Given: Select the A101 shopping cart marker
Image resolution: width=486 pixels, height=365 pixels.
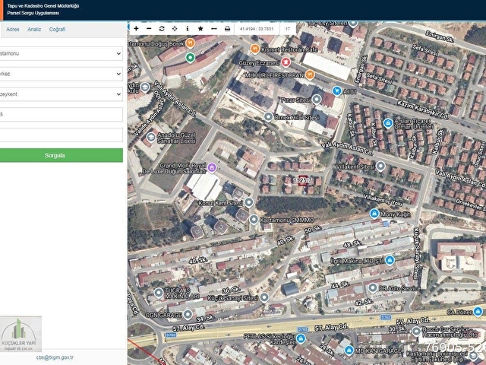Looking at the screenshot, I should [337, 91].
